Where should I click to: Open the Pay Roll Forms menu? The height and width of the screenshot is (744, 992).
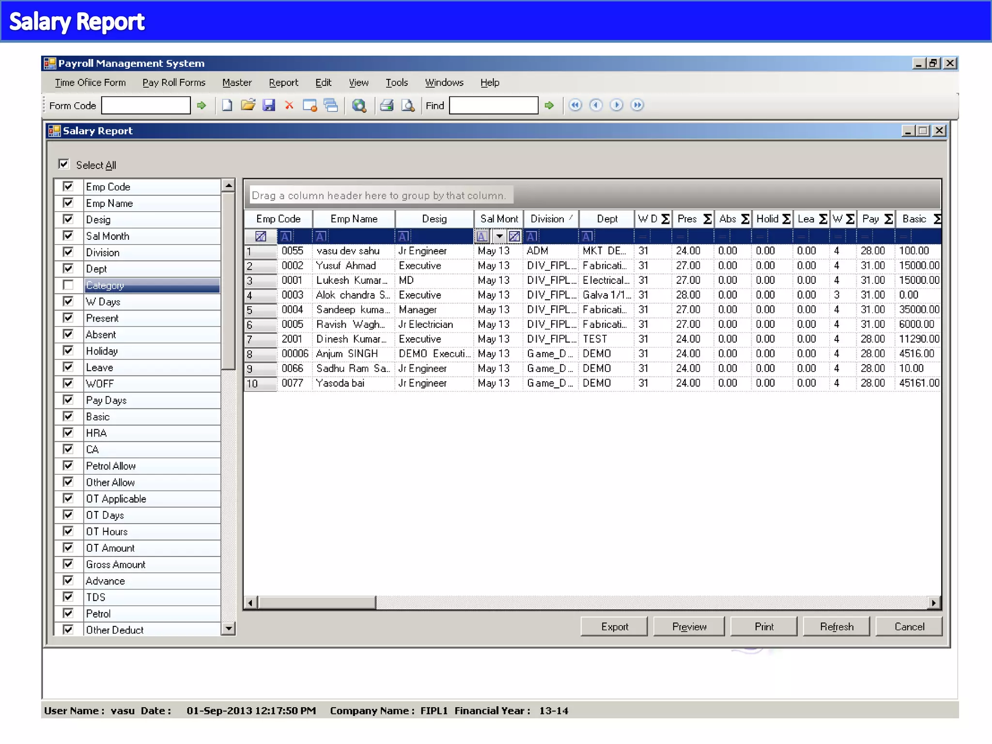click(x=174, y=83)
